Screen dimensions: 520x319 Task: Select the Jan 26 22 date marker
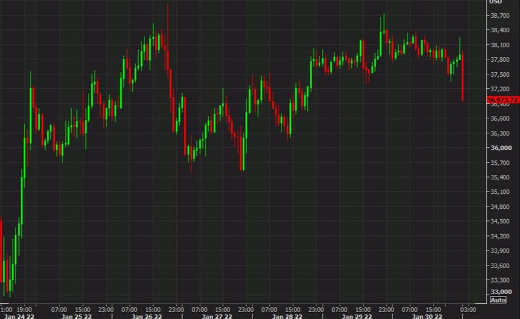click(x=145, y=316)
